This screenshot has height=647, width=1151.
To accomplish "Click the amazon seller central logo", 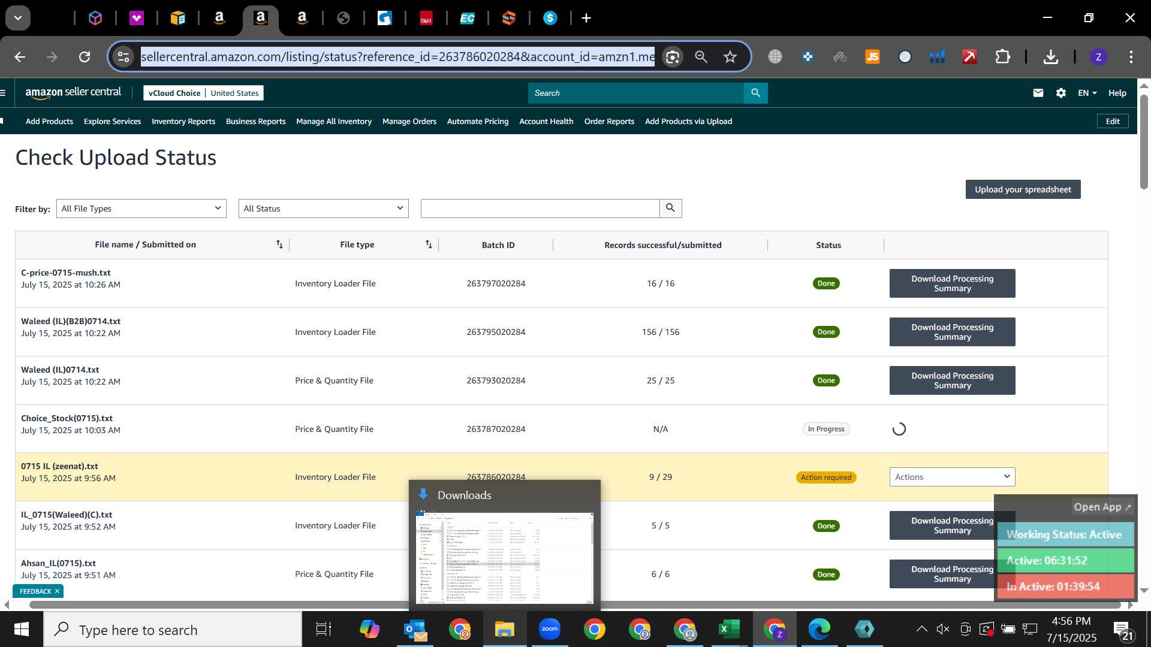I will 73,93.
